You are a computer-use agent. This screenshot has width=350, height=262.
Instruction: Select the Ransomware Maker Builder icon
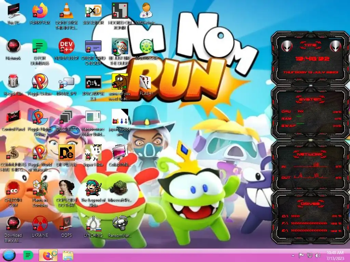click(93, 117)
